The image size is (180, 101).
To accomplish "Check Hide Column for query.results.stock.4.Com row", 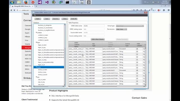I will pos(137,52).
